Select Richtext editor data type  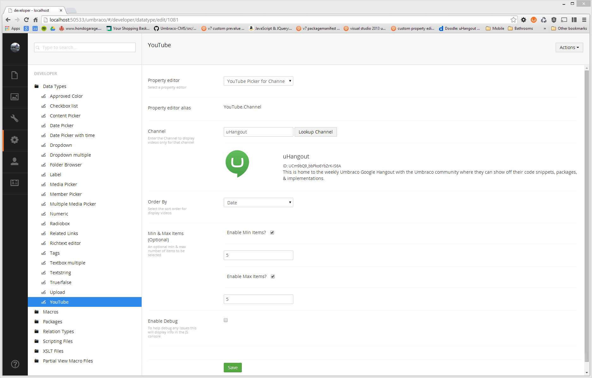(x=65, y=243)
